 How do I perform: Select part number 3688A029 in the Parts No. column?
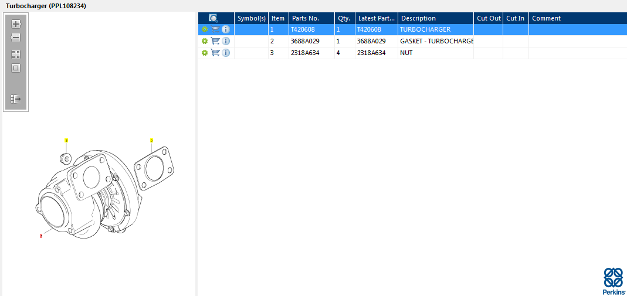pyautogui.click(x=312, y=41)
